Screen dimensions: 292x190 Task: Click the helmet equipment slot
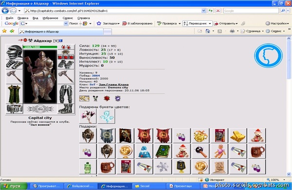tap(14, 52)
